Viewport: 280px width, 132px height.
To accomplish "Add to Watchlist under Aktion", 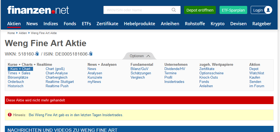I will (257, 73).
